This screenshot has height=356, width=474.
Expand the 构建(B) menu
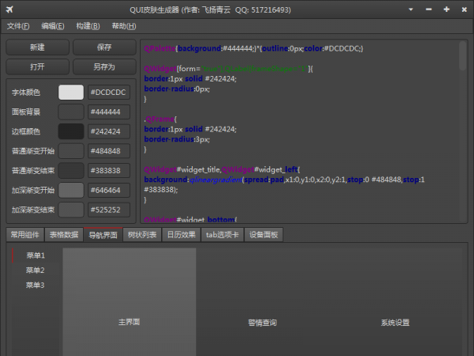click(88, 26)
